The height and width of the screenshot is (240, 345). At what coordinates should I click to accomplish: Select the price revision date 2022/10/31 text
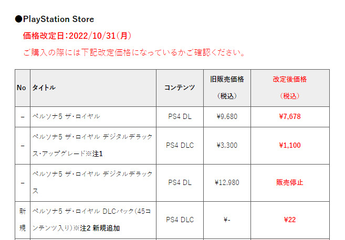[77, 36]
